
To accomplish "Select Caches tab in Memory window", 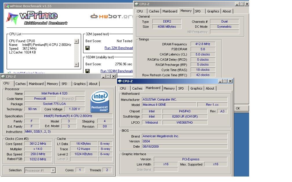I will (154, 11).
